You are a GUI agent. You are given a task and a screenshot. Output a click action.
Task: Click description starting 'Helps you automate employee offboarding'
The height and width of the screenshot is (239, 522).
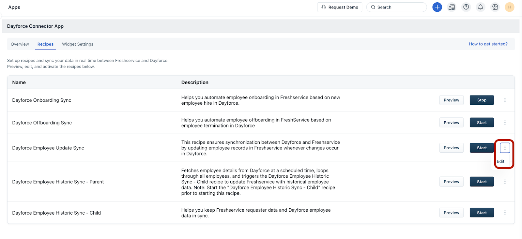coord(256,123)
